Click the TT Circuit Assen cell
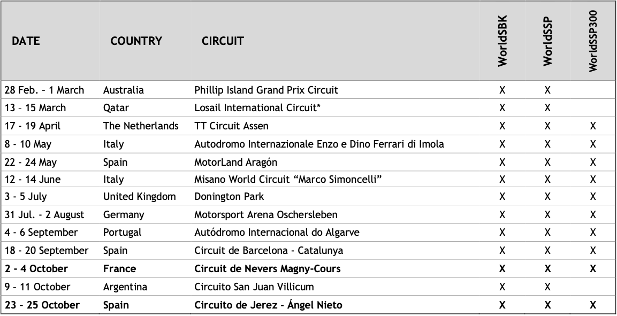 pos(231,126)
